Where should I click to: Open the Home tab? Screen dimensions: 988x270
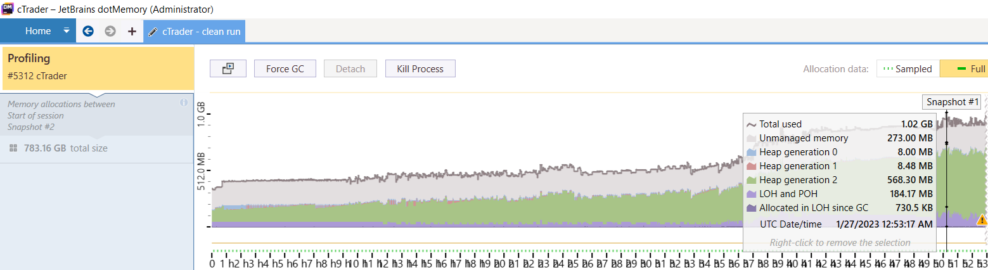click(38, 31)
